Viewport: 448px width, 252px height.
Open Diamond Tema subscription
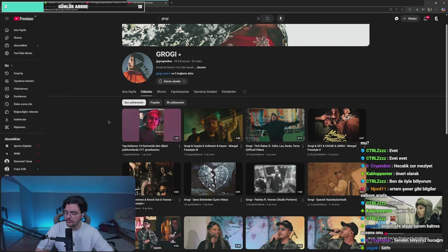23,161
